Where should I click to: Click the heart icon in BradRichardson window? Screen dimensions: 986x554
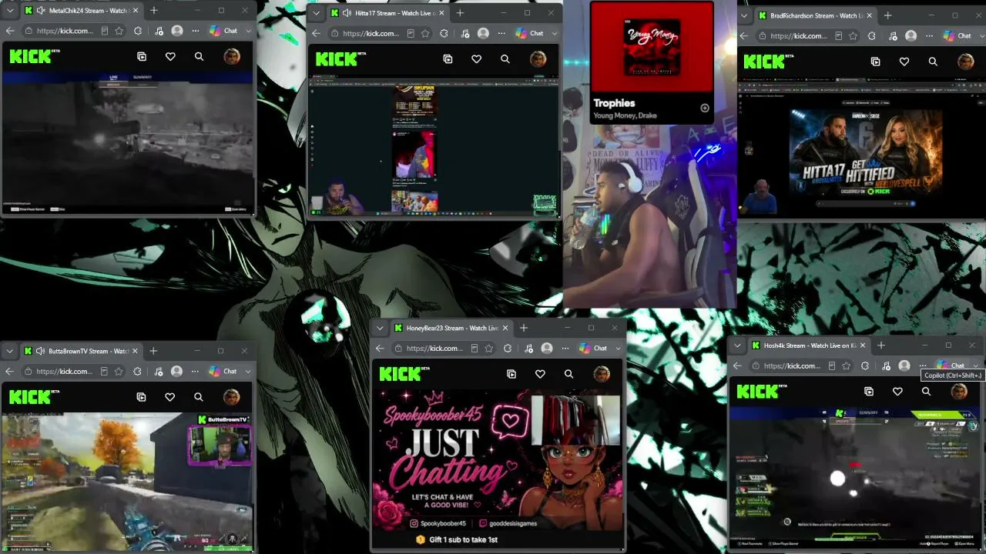click(x=904, y=62)
